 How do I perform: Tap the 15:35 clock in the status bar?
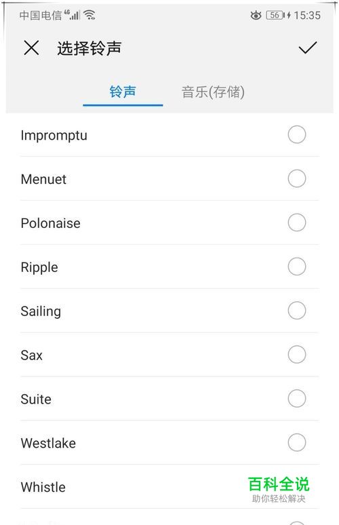click(307, 15)
